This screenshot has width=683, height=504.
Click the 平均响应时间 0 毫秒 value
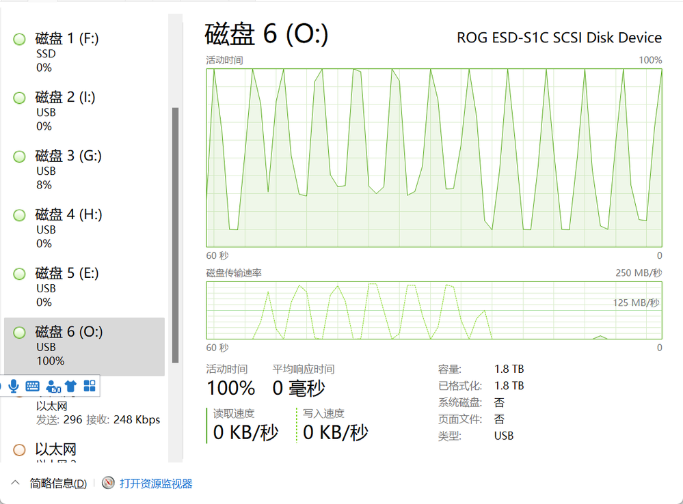299,388
